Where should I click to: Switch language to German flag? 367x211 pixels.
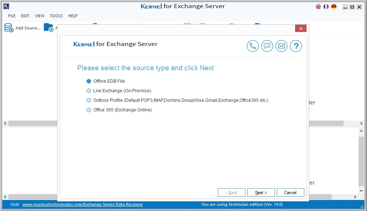click(334, 7)
